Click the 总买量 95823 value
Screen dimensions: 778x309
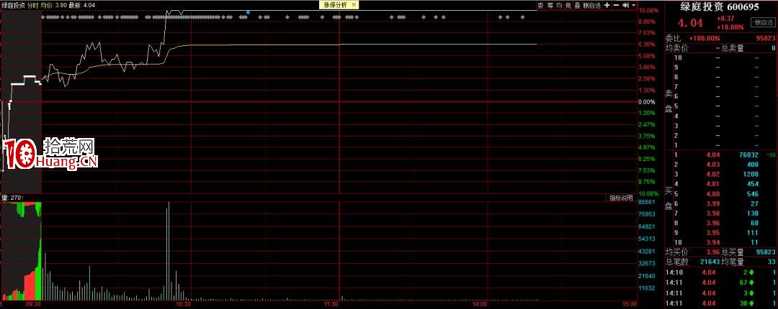[x=766, y=252]
